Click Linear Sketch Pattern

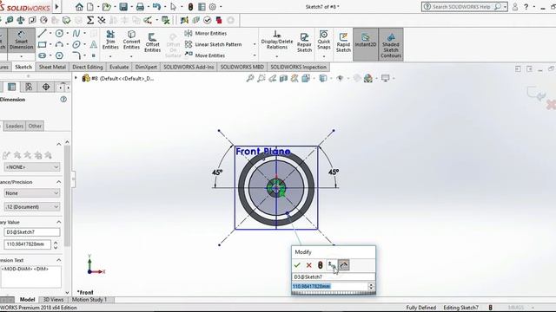[214, 44]
